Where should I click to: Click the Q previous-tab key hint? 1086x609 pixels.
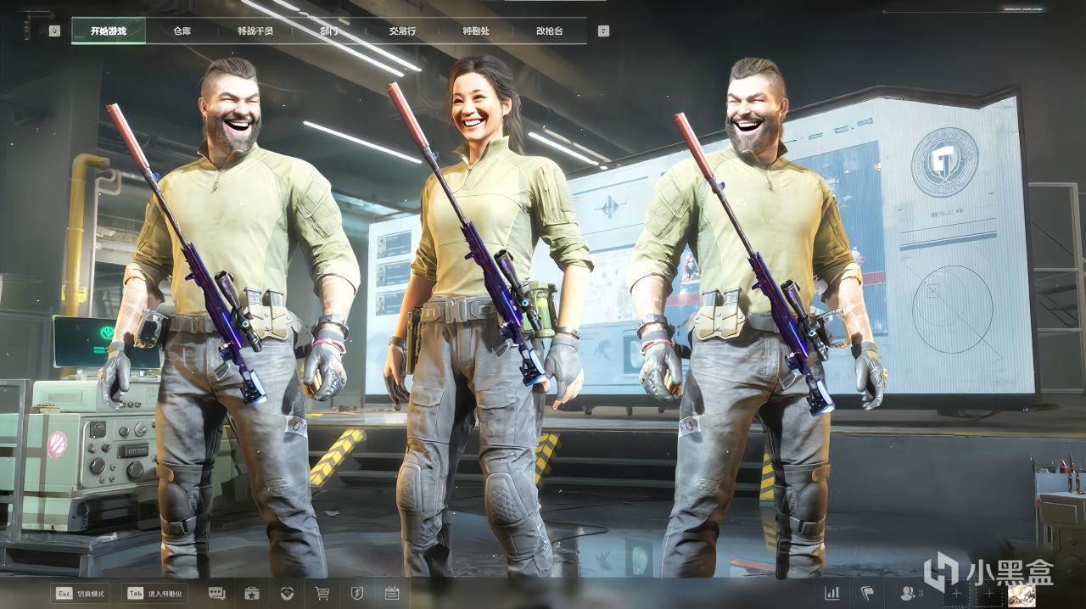[x=55, y=31]
